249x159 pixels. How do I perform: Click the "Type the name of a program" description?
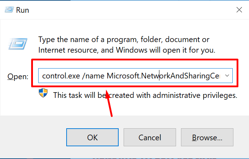tap(127, 45)
